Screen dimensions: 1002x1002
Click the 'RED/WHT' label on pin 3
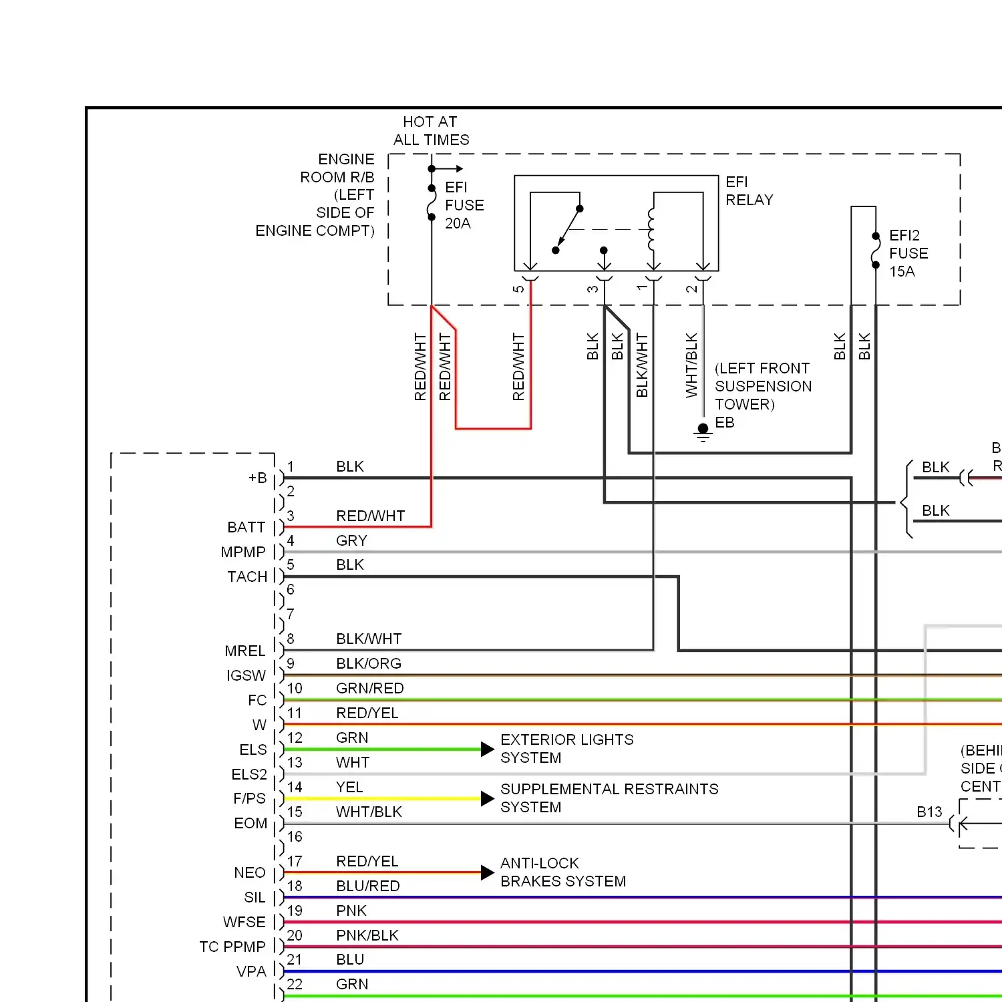(x=371, y=516)
